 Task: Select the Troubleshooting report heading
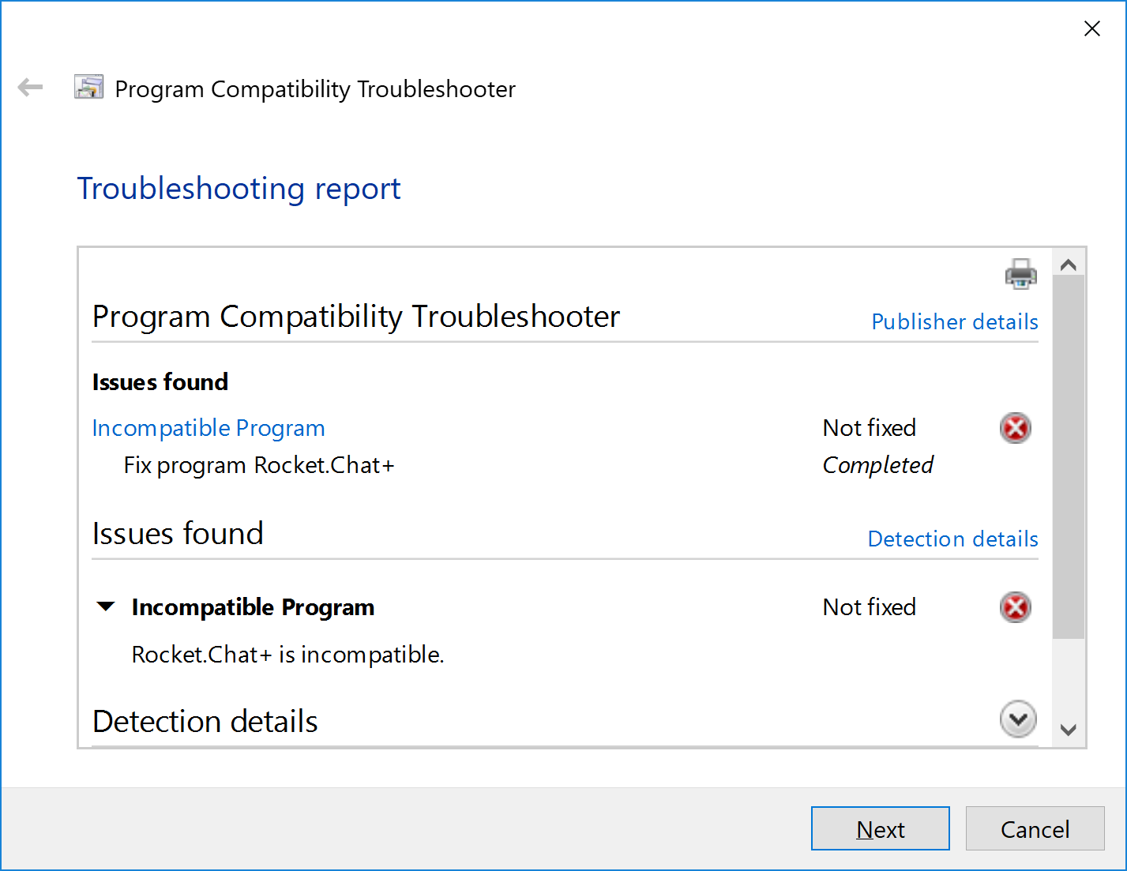(239, 188)
